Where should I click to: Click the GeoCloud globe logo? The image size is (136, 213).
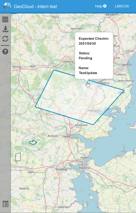pos(7,6)
